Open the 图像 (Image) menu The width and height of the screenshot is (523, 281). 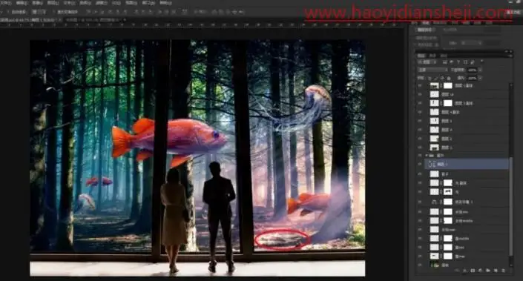tap(37, 3)
